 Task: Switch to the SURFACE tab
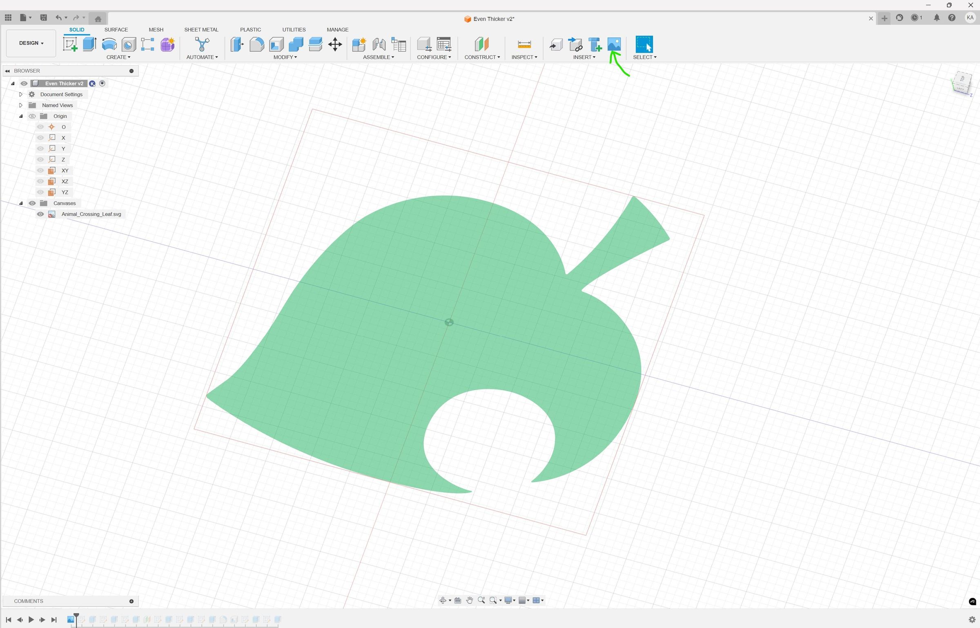pyautogui.click(x=116, y=29)
